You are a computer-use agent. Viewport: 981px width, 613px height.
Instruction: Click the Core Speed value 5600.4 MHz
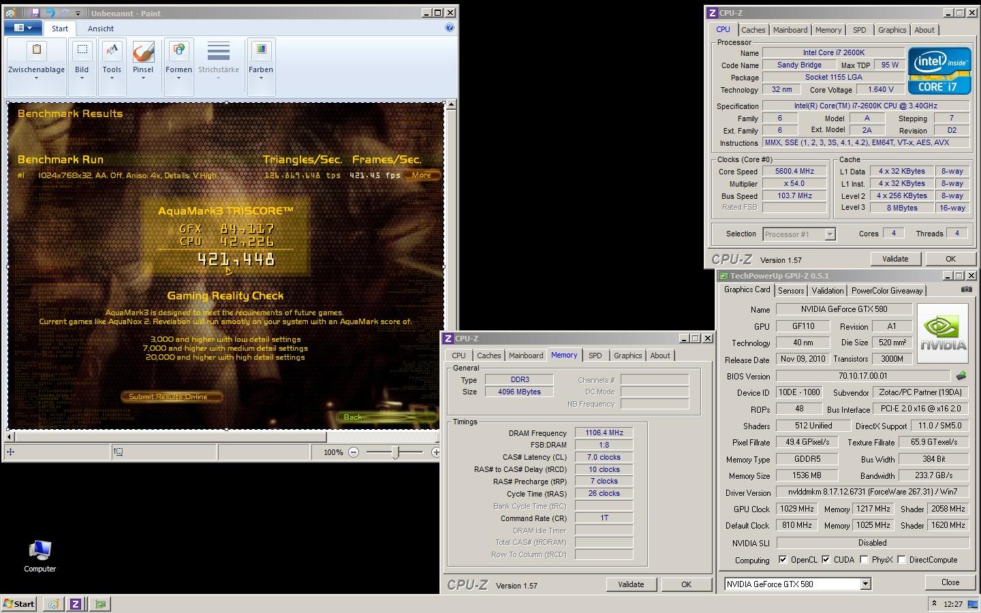pyautogui.click(x=794, y=172)
